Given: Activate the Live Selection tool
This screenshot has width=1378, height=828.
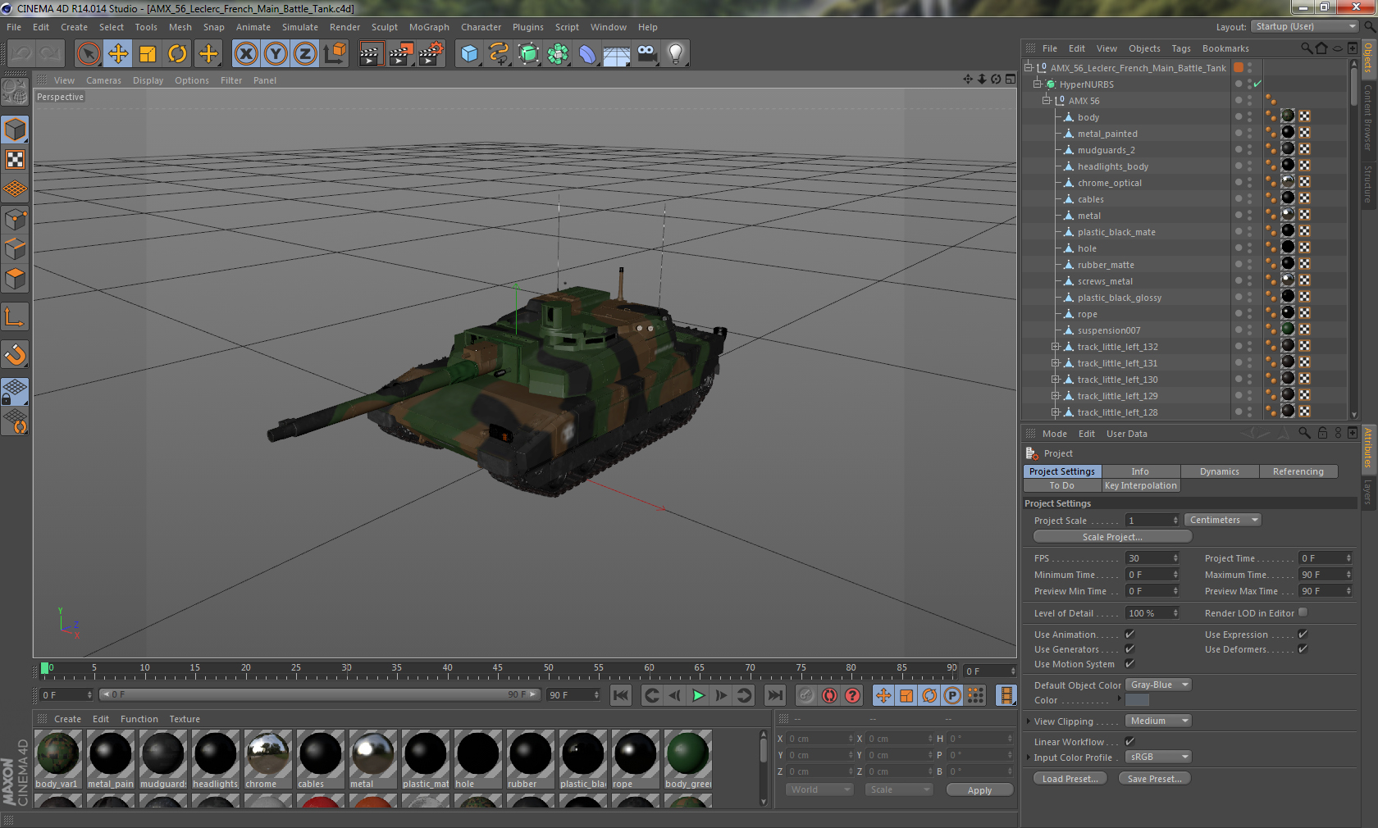Looking at the screenshot, I should click(x=89, y=54).
